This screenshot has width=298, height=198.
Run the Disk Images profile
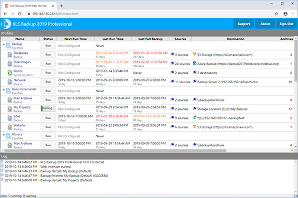coord(48,64)
